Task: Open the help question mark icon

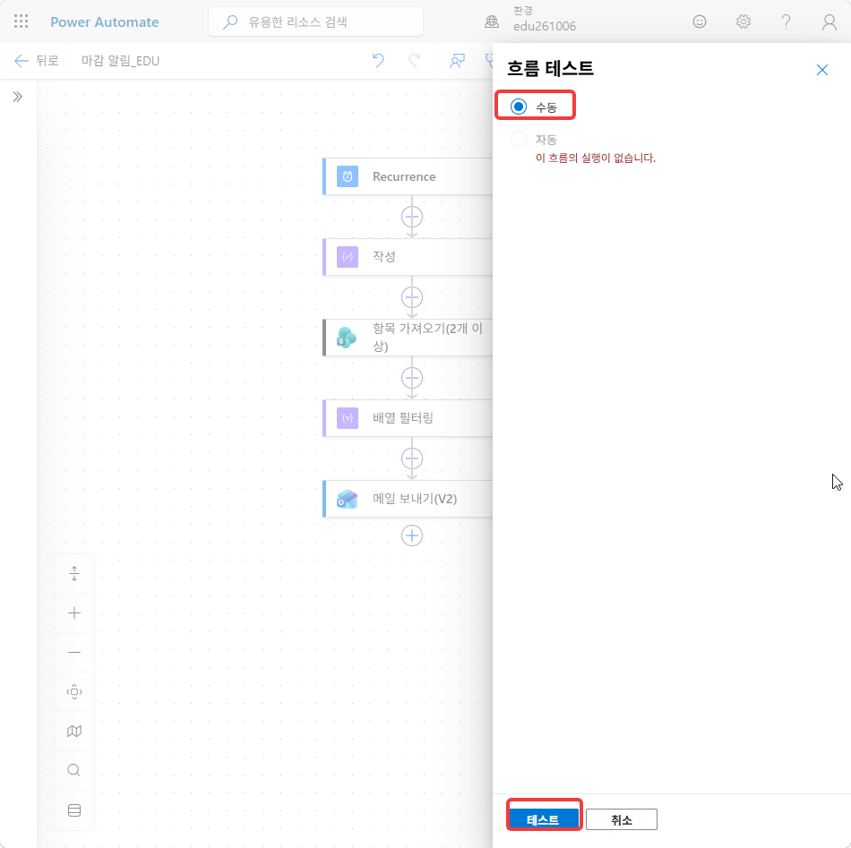Action: pyautogui.click(x=786, y=21)
